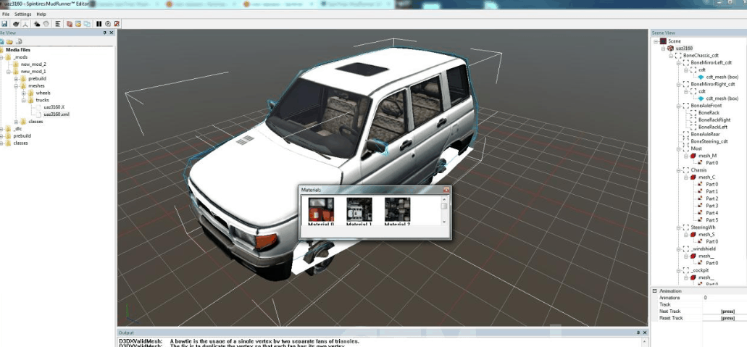
Task: Open the Settings menu
Action: click(x=22, y=14)
